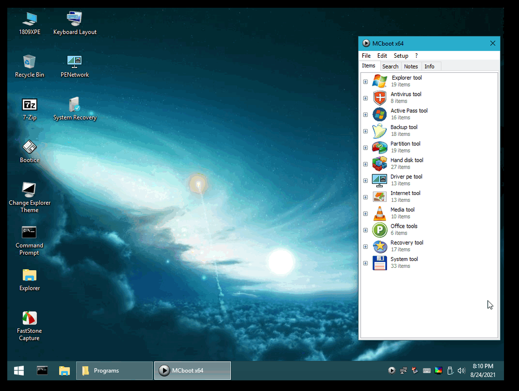
Task: Open the Recycle Bin on desktop
Action: click(29, 66)
